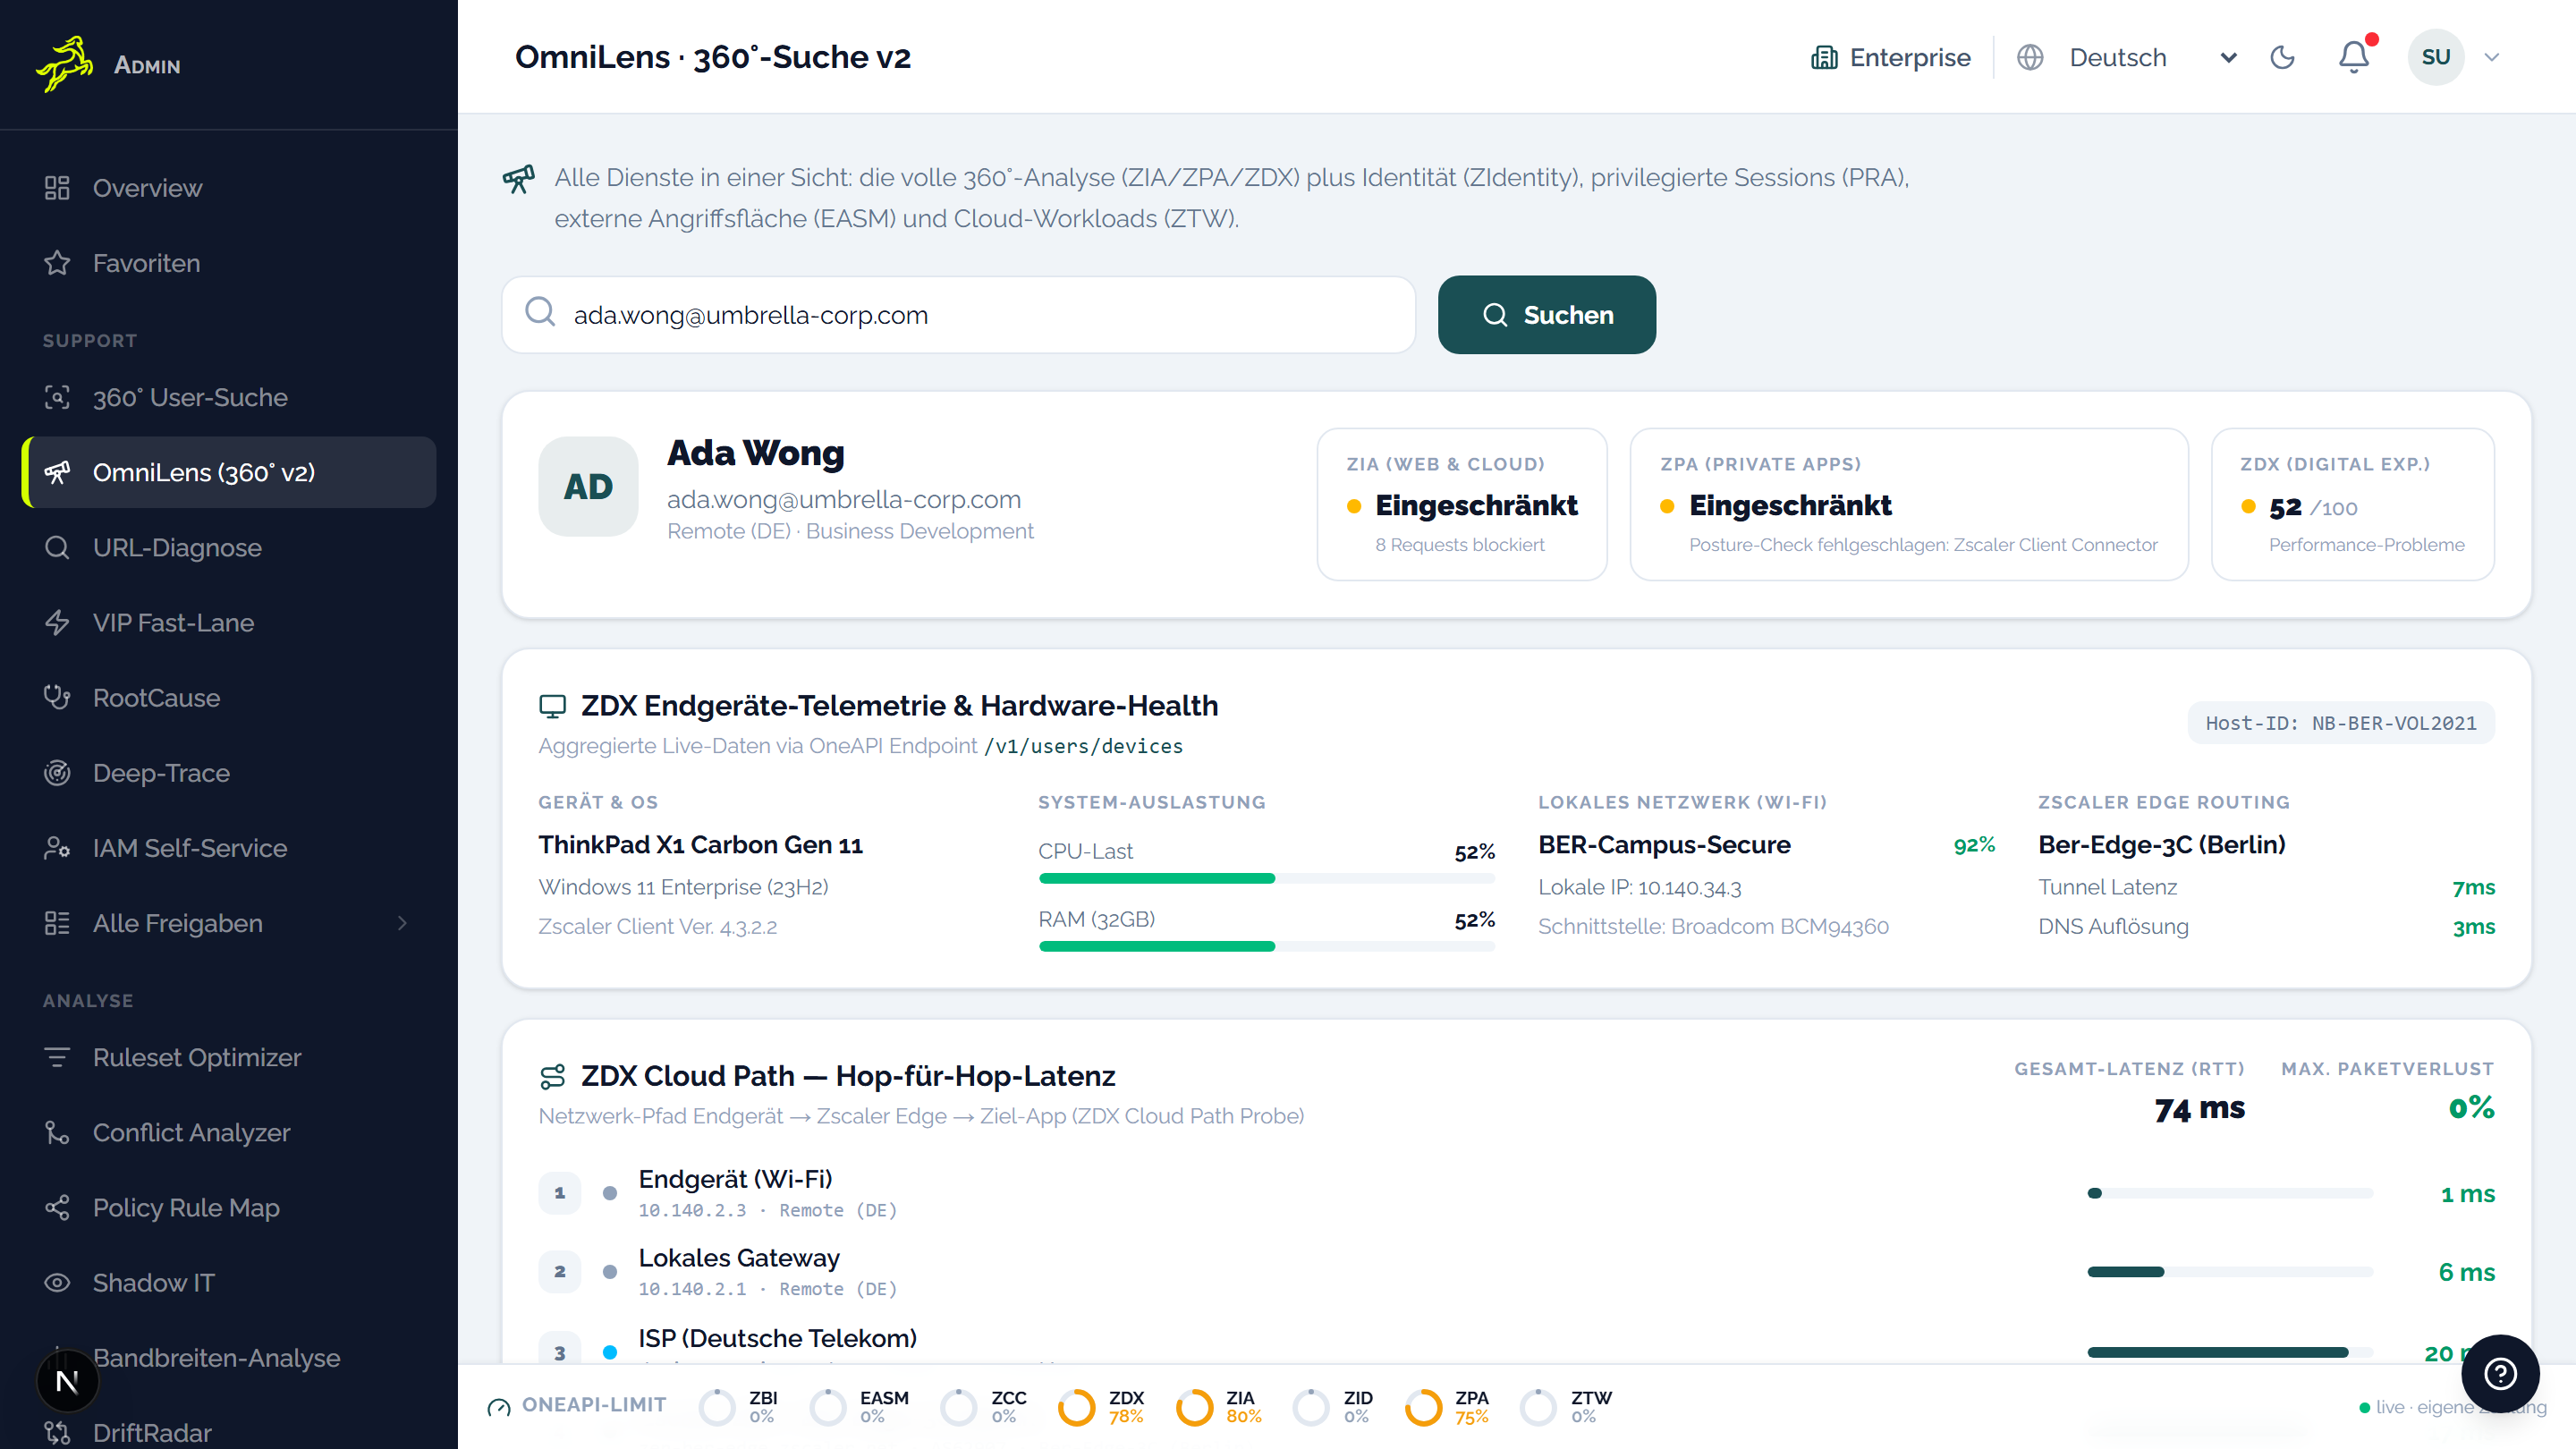Screen dimensions: 2576x1449
Task: Click the Shadow IT eye icon
Action: [57, 1282]
